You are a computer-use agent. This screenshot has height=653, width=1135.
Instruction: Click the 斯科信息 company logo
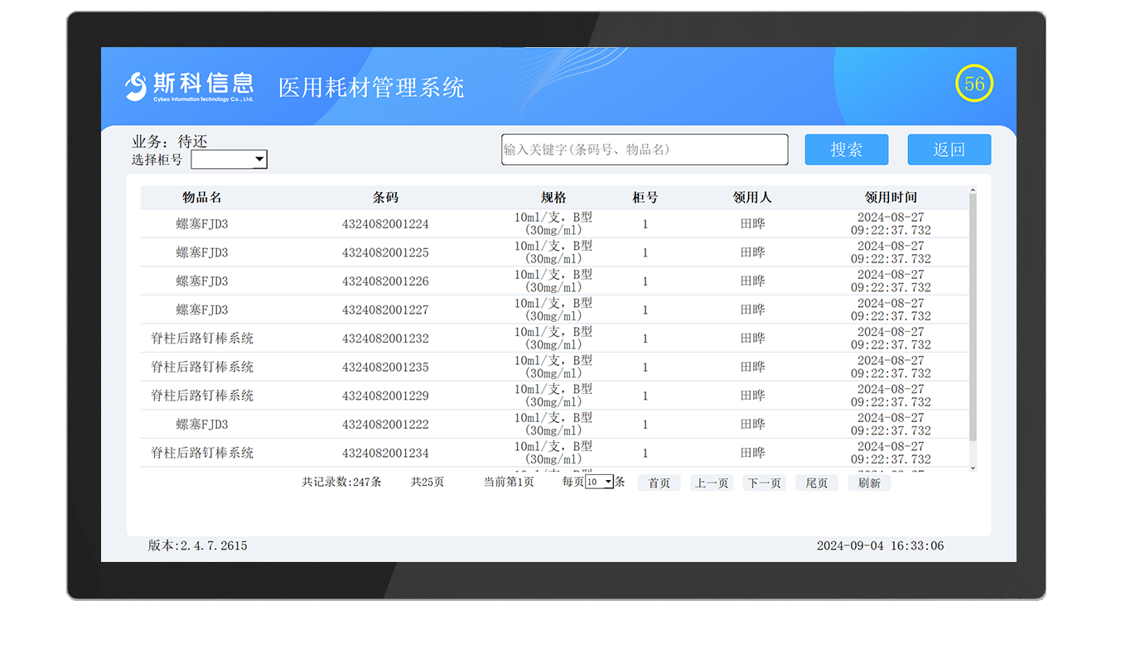(x=191, y=85)
